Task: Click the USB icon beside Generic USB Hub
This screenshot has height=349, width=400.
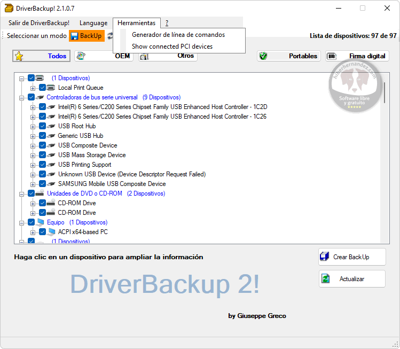Action: (51, 136)
